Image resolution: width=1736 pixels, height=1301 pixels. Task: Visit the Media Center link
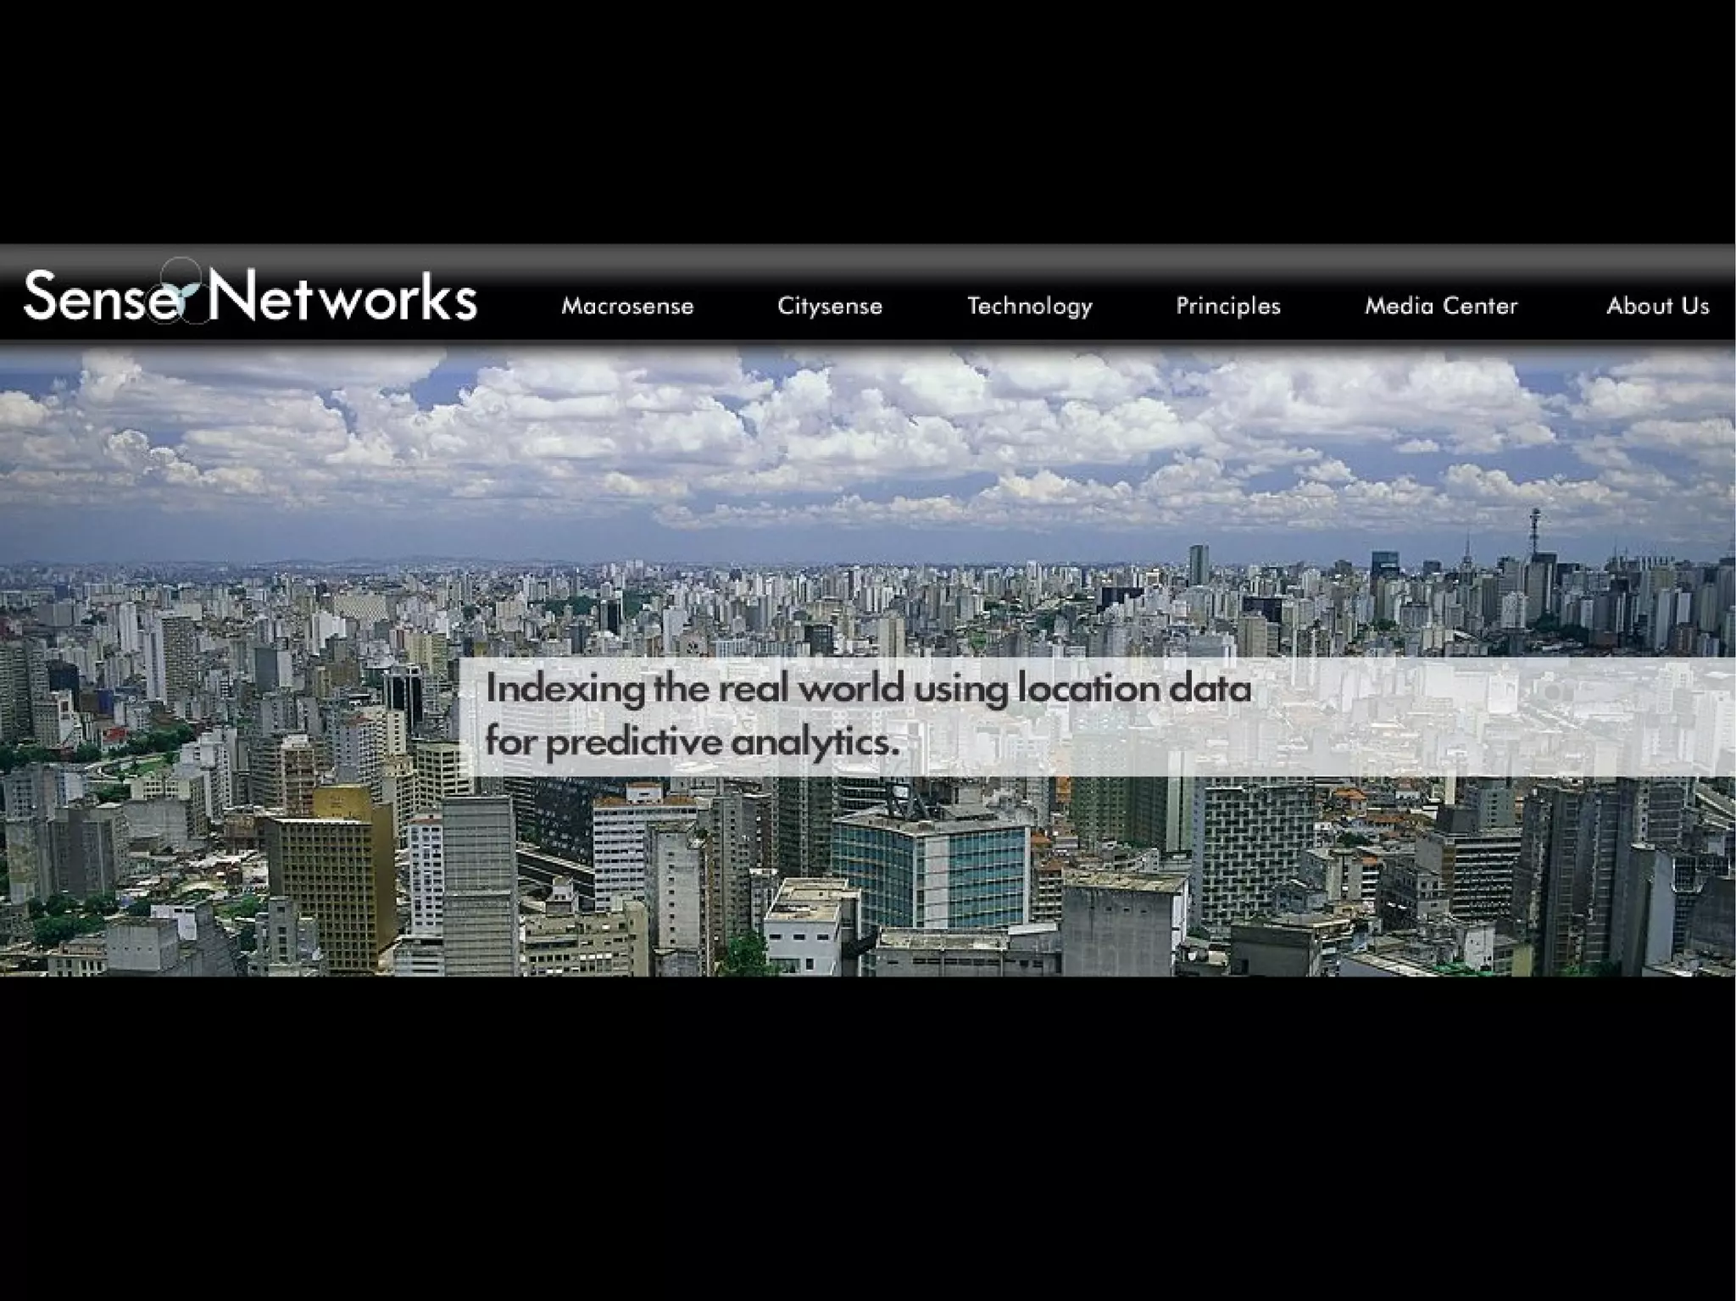pyautogui.click(x=1441, y=306)
